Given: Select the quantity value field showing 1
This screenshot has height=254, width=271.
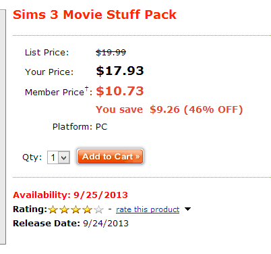Looking at the screenshot, I should (53, 157).
